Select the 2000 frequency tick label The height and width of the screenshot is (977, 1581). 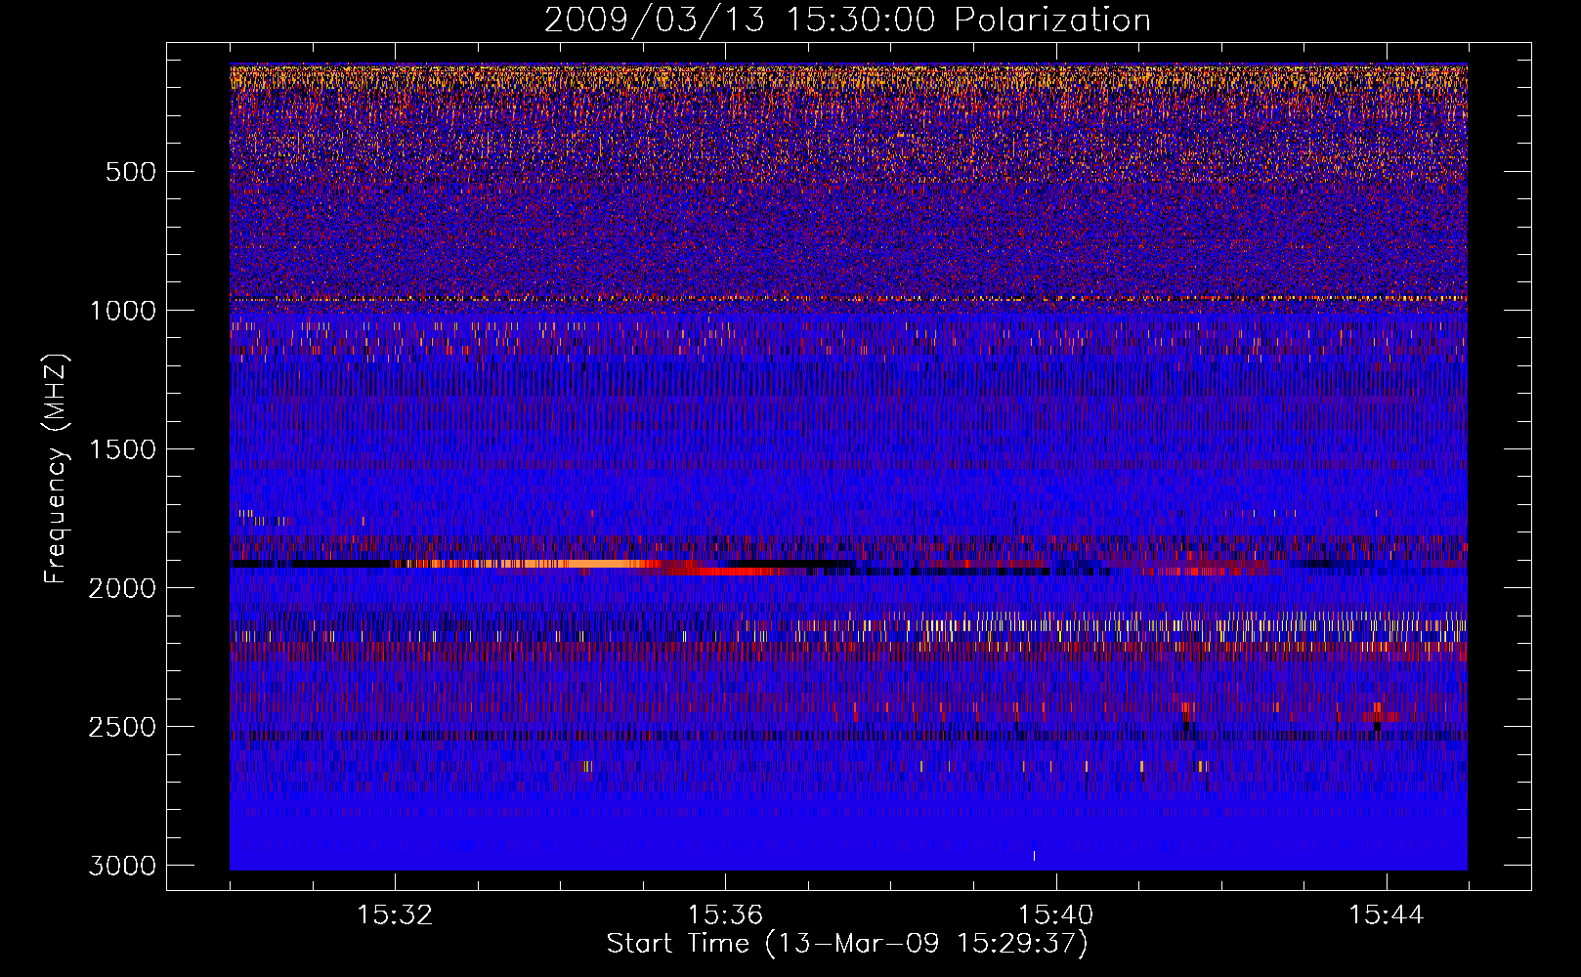coord(122,588)
